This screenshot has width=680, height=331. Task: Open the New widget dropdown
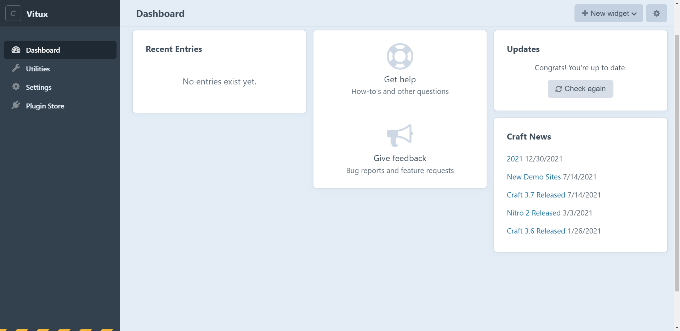608,13
